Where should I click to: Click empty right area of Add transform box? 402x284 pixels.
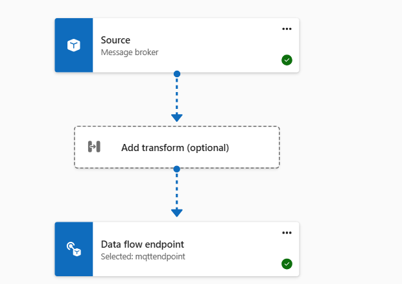256,148
